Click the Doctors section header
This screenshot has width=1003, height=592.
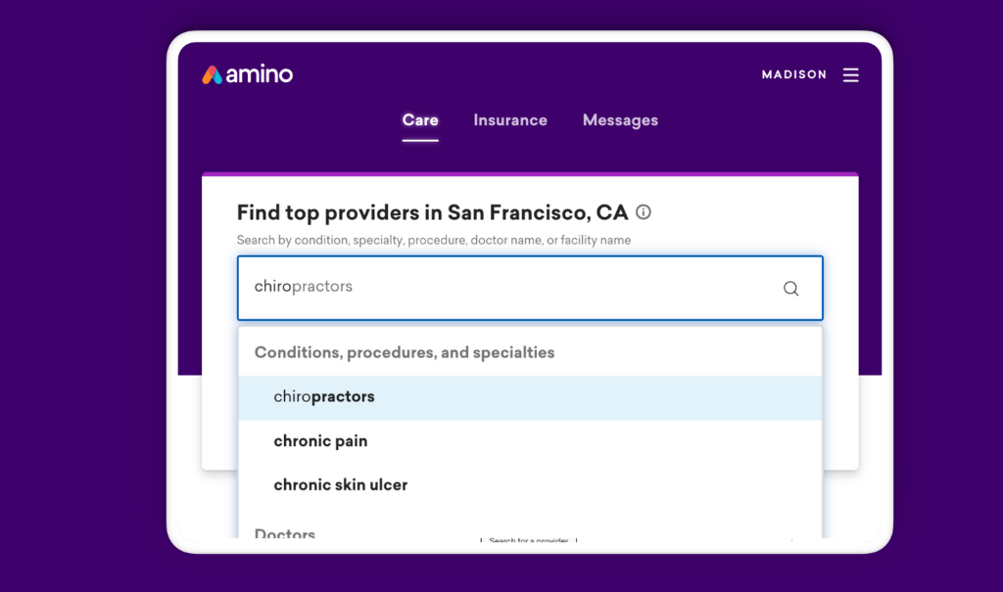(x=285, y=533)
